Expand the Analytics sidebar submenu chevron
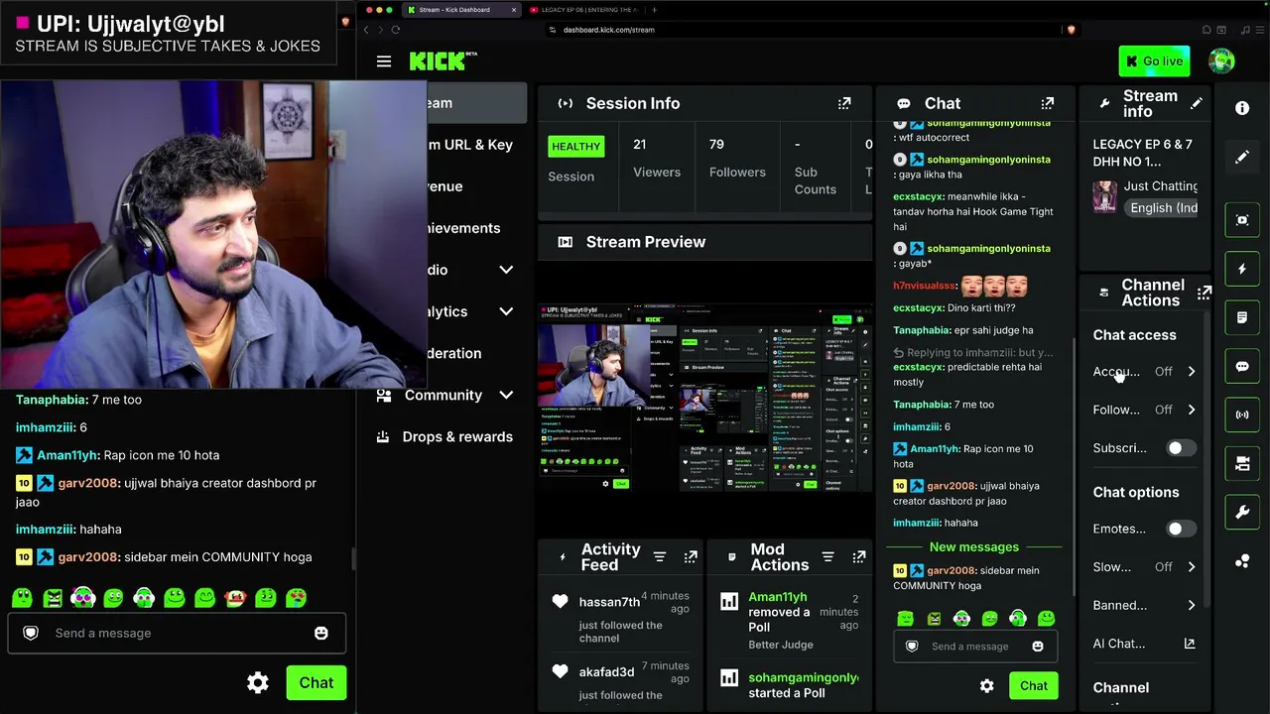1270x714 pixels. tap(506, 311)
